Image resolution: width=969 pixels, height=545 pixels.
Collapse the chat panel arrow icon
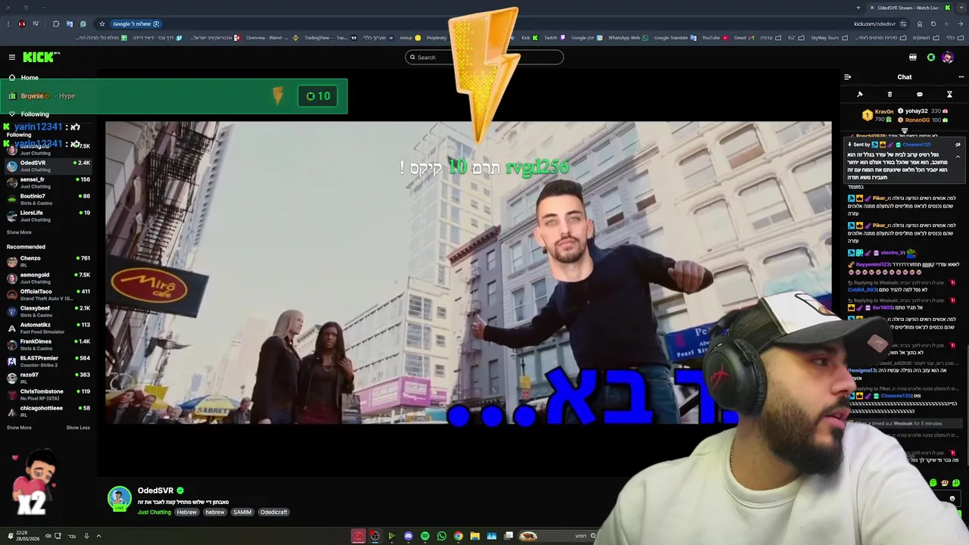(847, 76)
